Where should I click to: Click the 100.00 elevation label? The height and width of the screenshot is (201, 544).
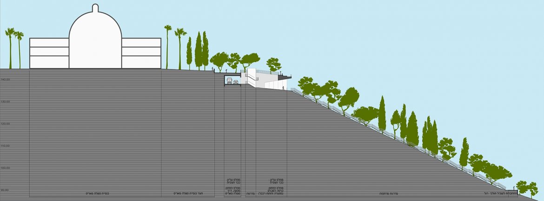pyautogui.click(x=6, y=168)
